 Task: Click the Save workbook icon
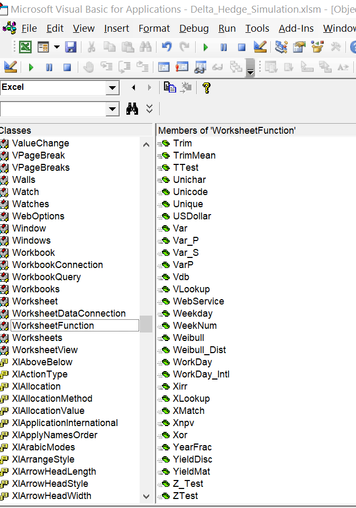tap(71, 47)
